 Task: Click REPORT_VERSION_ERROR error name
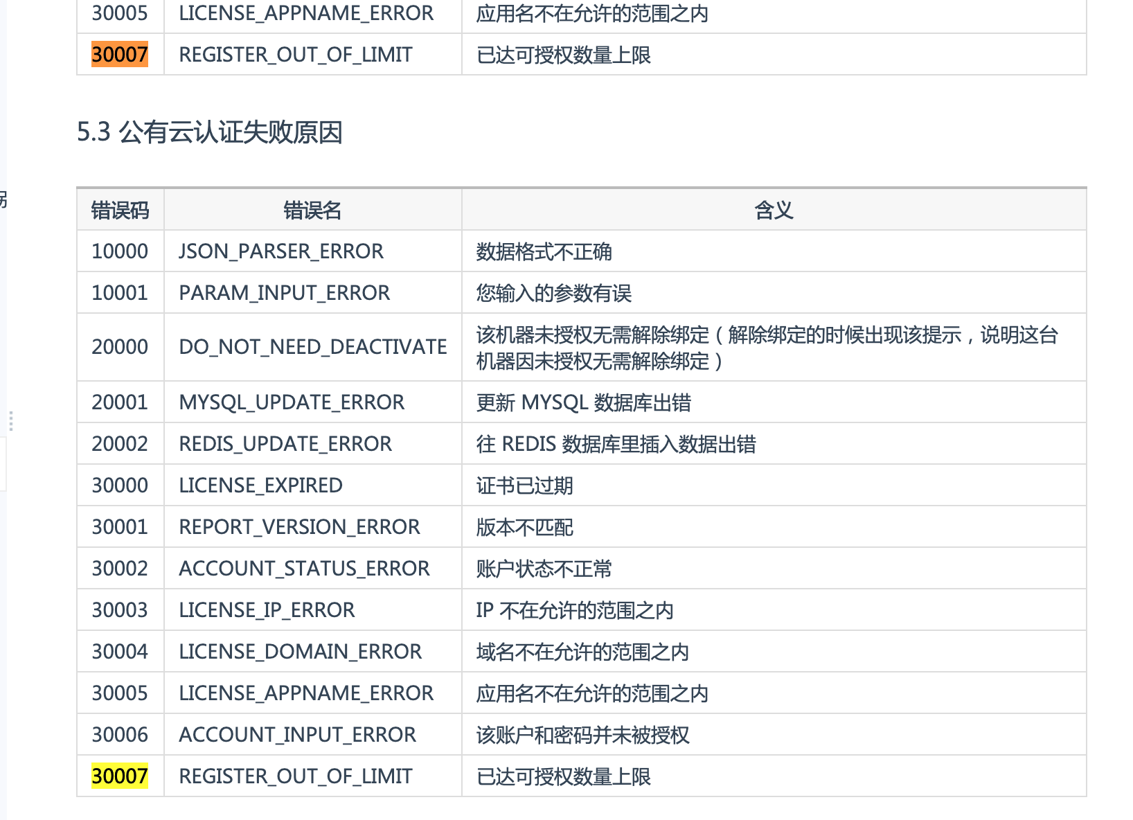(299, 526)
